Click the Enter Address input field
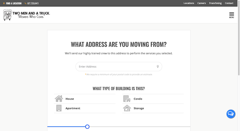The image size is (240, 131). (119, 66)
